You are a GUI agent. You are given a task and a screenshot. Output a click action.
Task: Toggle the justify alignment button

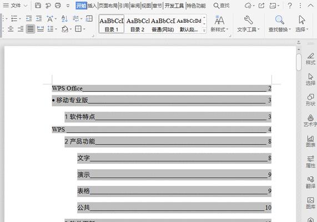pos(31,29)
